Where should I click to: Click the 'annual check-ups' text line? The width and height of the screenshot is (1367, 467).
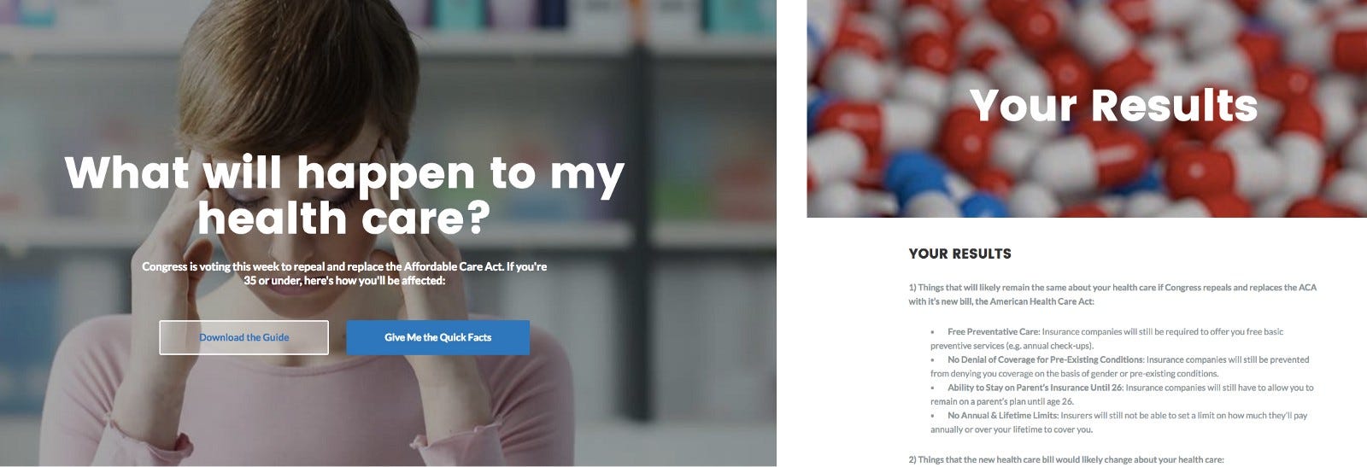coord(1012,346)
